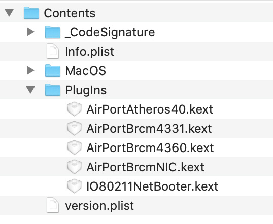Select the AirPortBrcm4360.kext name label

click(x=150, y=148)
